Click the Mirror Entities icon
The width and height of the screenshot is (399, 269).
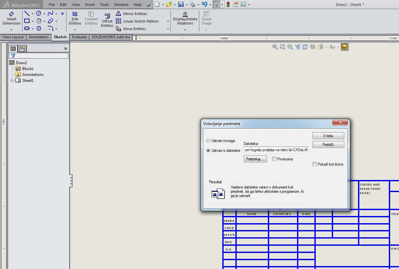(x=118, y=14)
